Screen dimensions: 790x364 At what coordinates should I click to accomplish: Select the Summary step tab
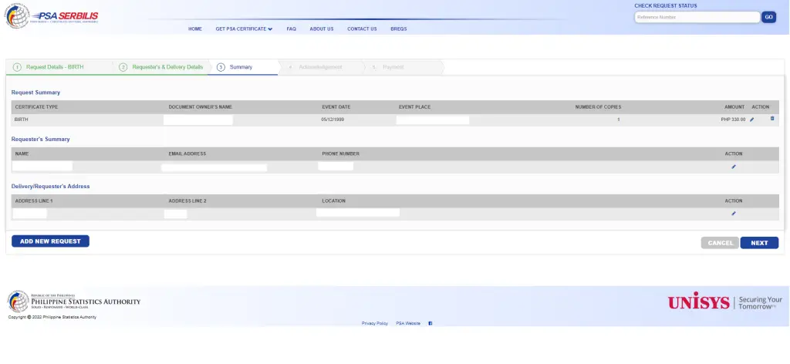[x=243, y=67]
